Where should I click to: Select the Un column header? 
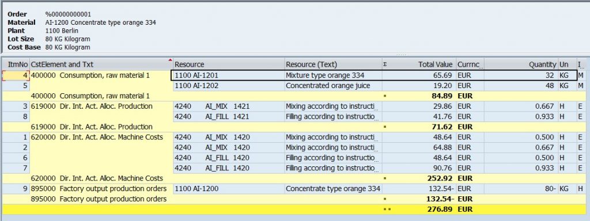(x=567, y=64)
